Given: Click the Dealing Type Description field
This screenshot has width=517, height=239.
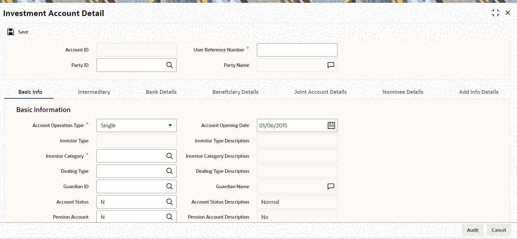Looking at the screenshot, I should (297, 171).
